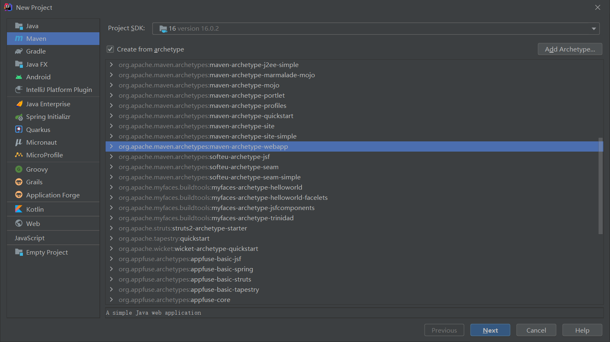Click the Micronaut mu icon
Image resolution: width=610 pixels, height=342 pixels.
(x=19, y=142)
